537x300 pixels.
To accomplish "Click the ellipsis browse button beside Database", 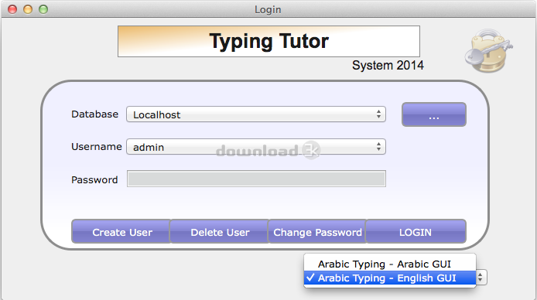I will coord(434,114).
